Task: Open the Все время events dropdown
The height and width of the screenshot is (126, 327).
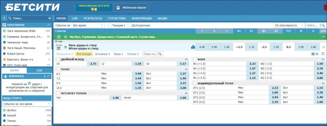Action: [x=88, y=25]
